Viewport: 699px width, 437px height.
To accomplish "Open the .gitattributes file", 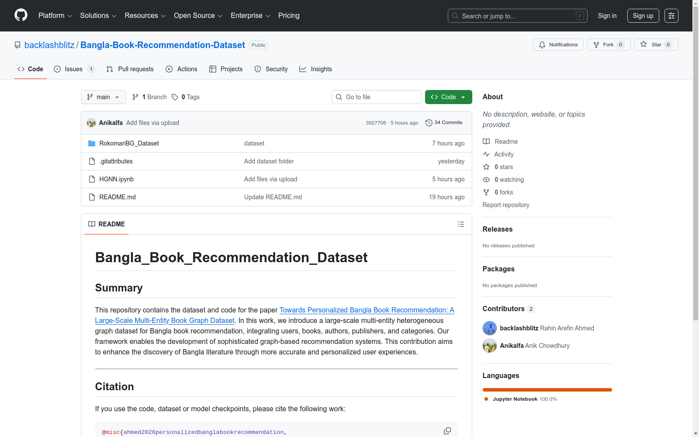I will [116, 161].
